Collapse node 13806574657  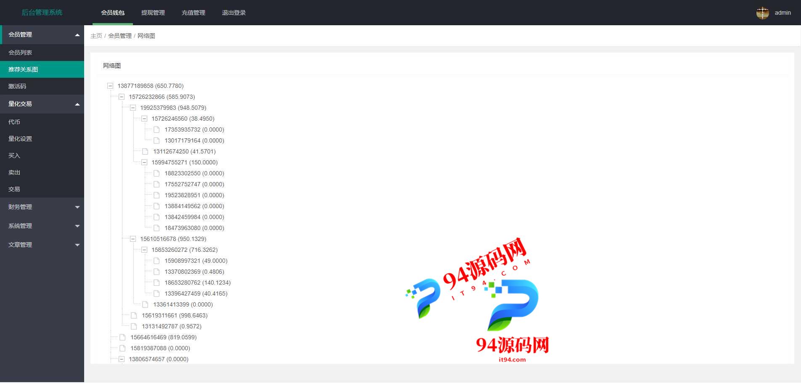122,359
